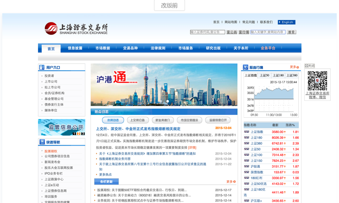This screenshot has height=203, width=339.
Task: Switch chart to 上证180 tab
Action: [x=278, y=75]
